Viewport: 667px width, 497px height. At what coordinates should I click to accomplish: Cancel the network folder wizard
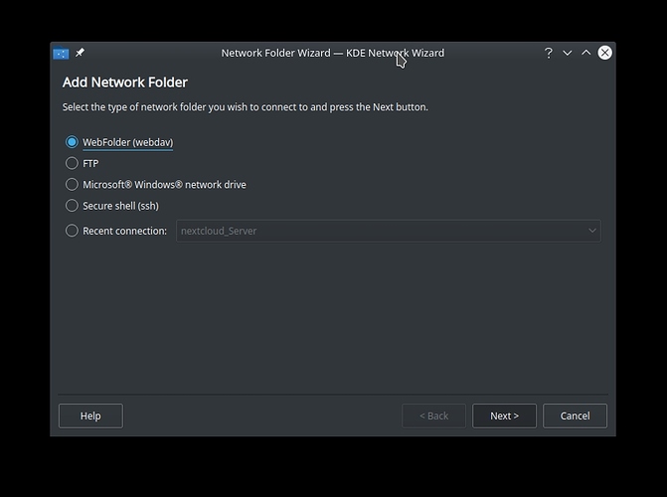coord(575,415)
